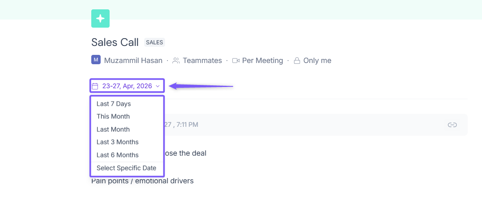Click Teammates sharing label

(x=202, y=61)
